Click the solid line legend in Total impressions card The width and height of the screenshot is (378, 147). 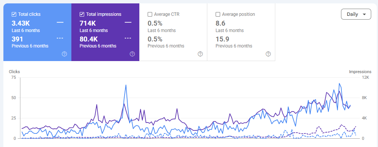[x=128, y=22]
